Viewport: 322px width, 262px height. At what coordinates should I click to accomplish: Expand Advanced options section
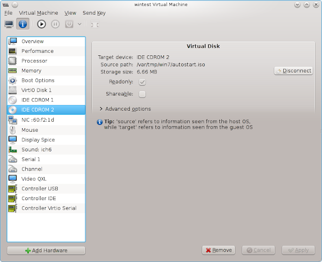125,109
